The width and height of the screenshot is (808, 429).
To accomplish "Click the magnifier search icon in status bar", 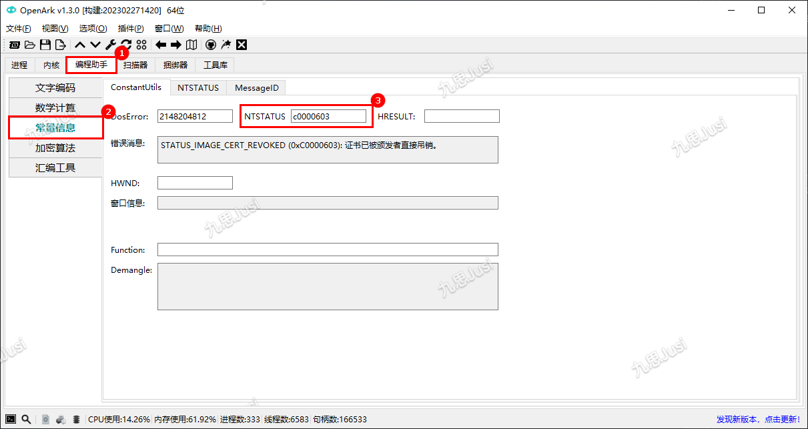I will coord(26,419).
